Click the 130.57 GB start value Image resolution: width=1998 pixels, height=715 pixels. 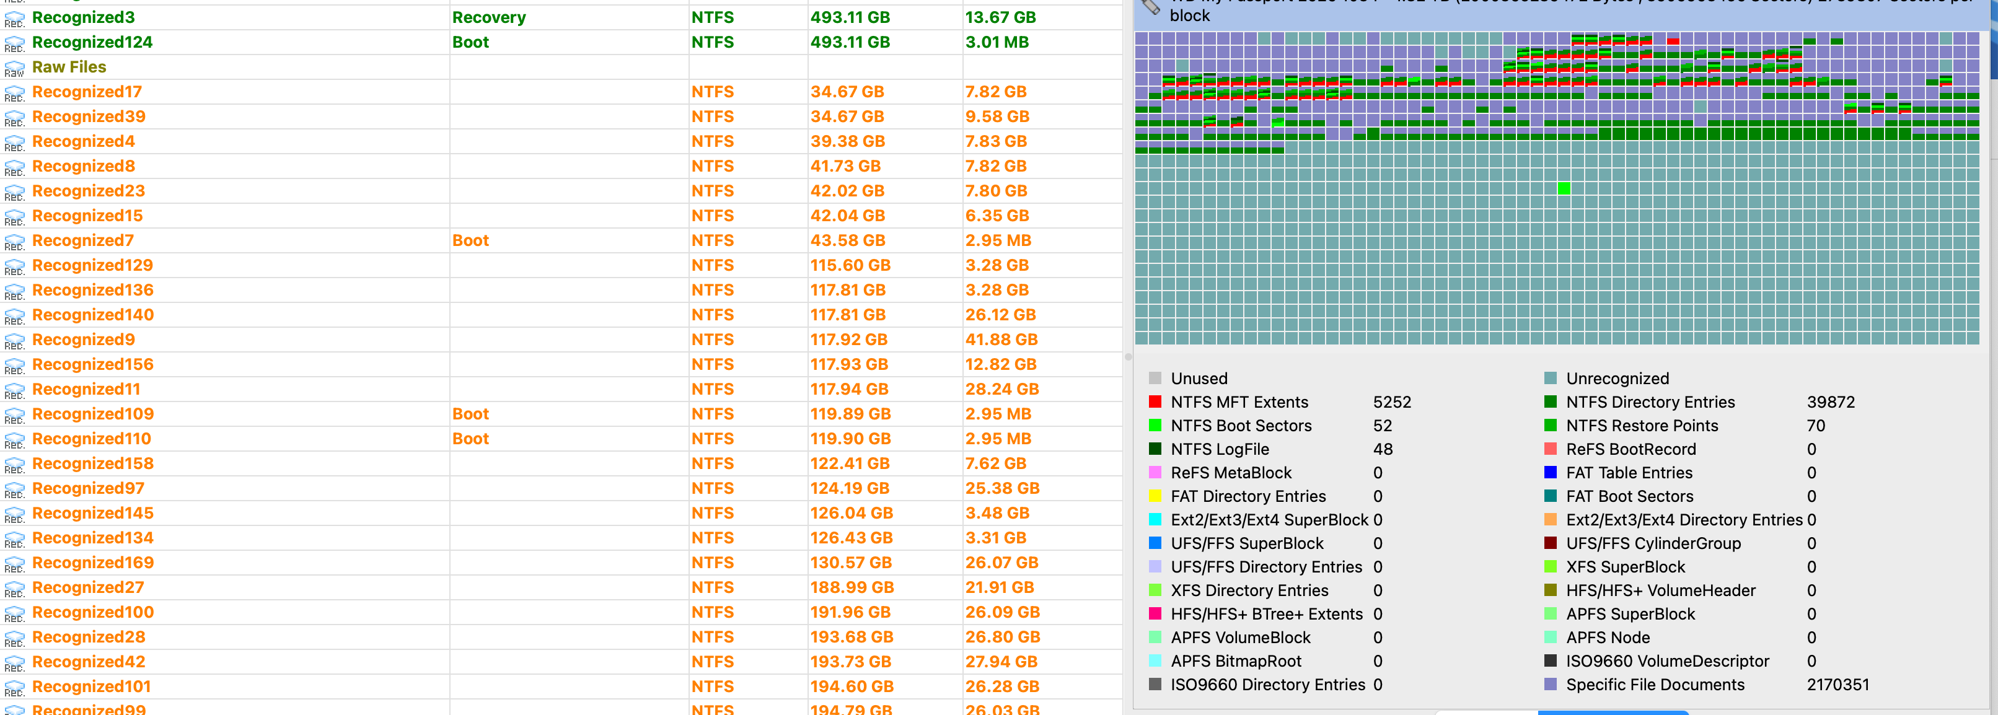point(851,562)
